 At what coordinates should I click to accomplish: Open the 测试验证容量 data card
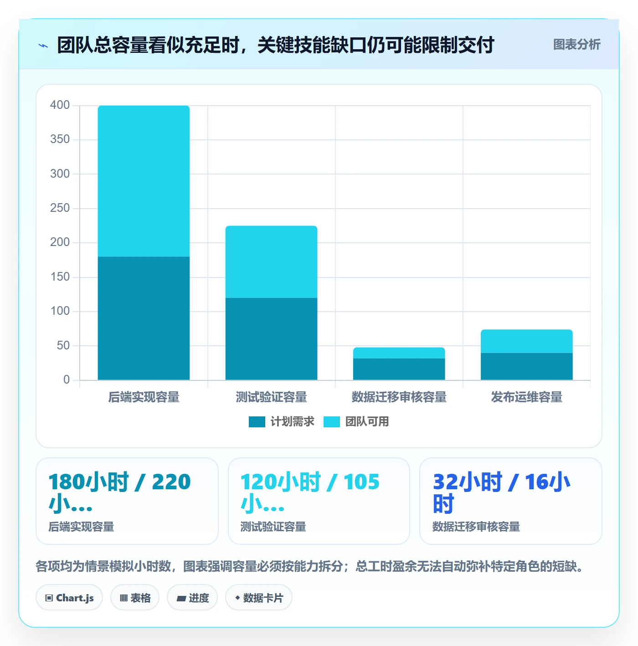[x=319, y=501]
